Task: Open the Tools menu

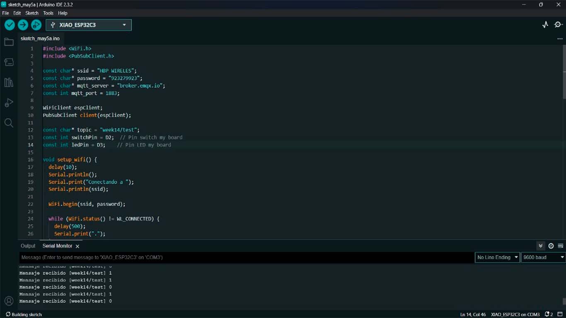Action: click(48, 13)
